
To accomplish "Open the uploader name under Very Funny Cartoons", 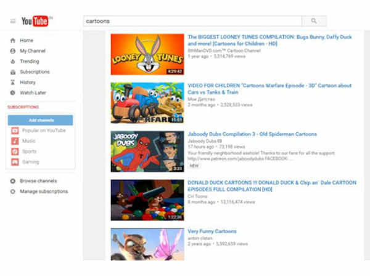I will tap(200, 238).
